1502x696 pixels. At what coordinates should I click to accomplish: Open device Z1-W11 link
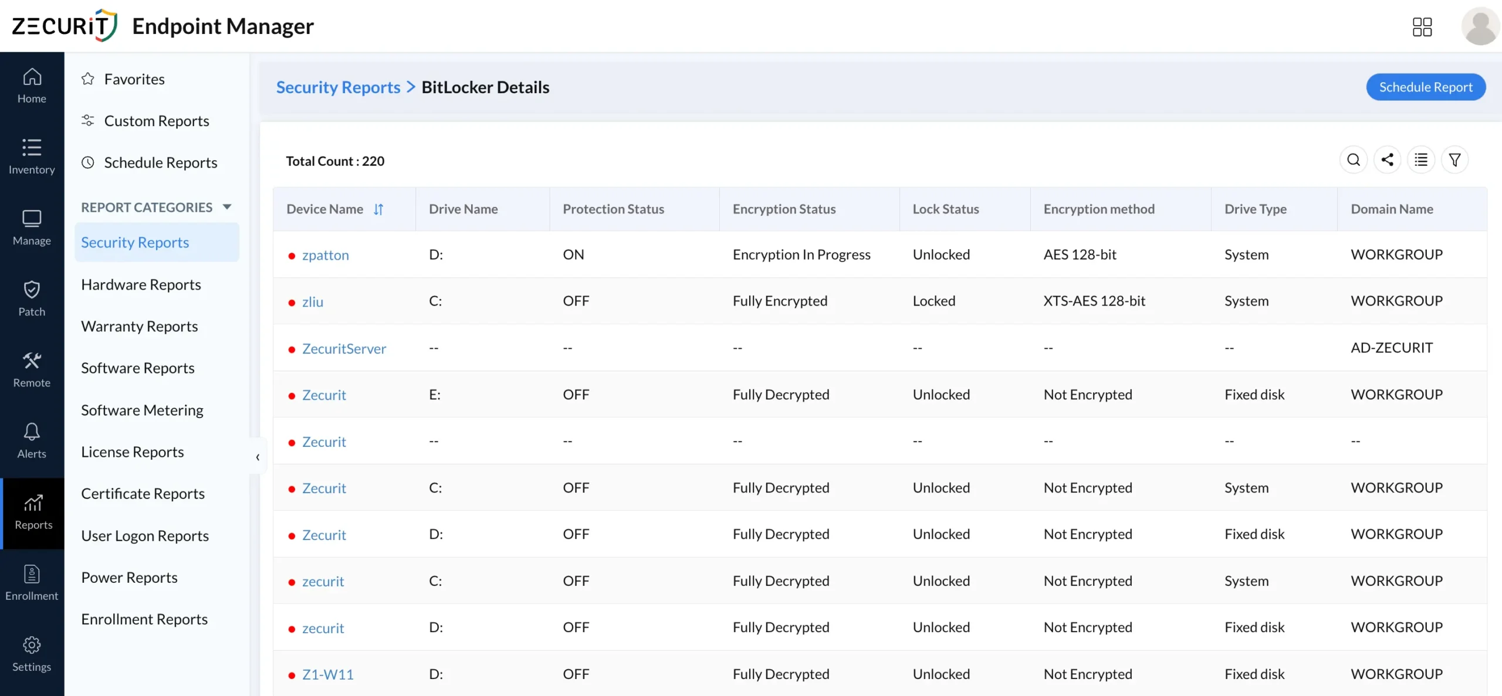pyautogui.click(x=328, y=674)
